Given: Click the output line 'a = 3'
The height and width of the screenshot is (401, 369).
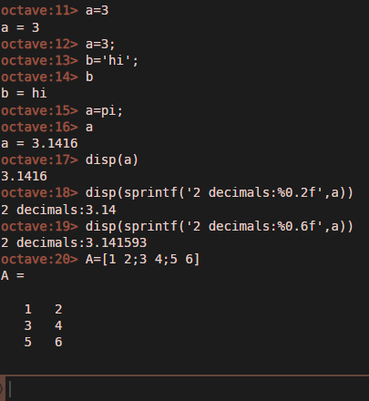Looking at the screenshot, I should tap(20, 27).
